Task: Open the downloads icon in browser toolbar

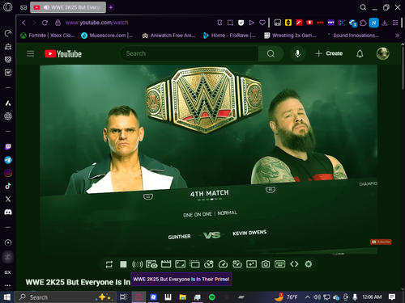Action: tap(385, 23)
